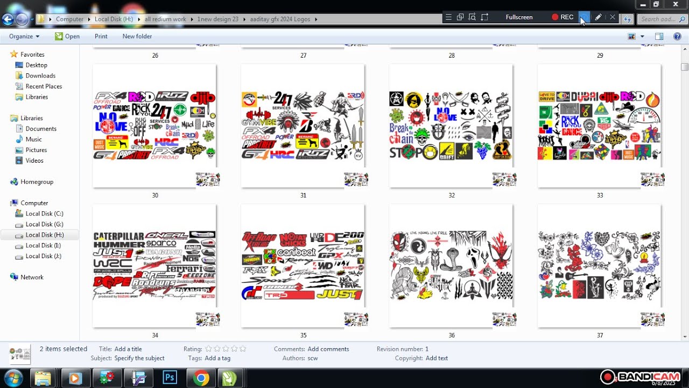Image resolution: width=689 pixels, height=388 pixels.
Task: Open Documents library
Action: (41, 129)
